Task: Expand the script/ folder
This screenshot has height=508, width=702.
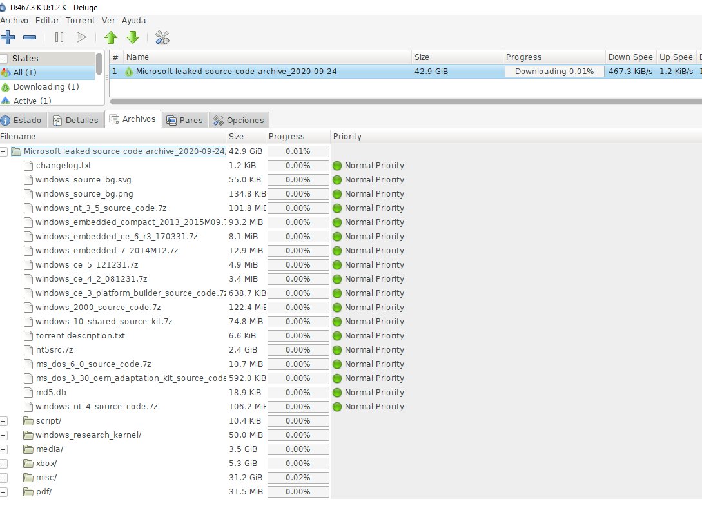Action: pyautogui.click(x=3, y=421)
